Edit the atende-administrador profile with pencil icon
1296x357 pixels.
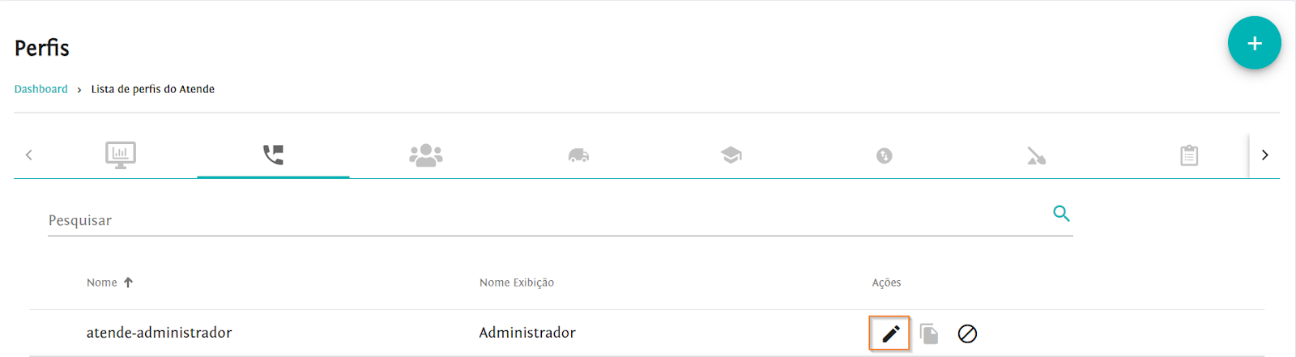click(x=890, y=334)
